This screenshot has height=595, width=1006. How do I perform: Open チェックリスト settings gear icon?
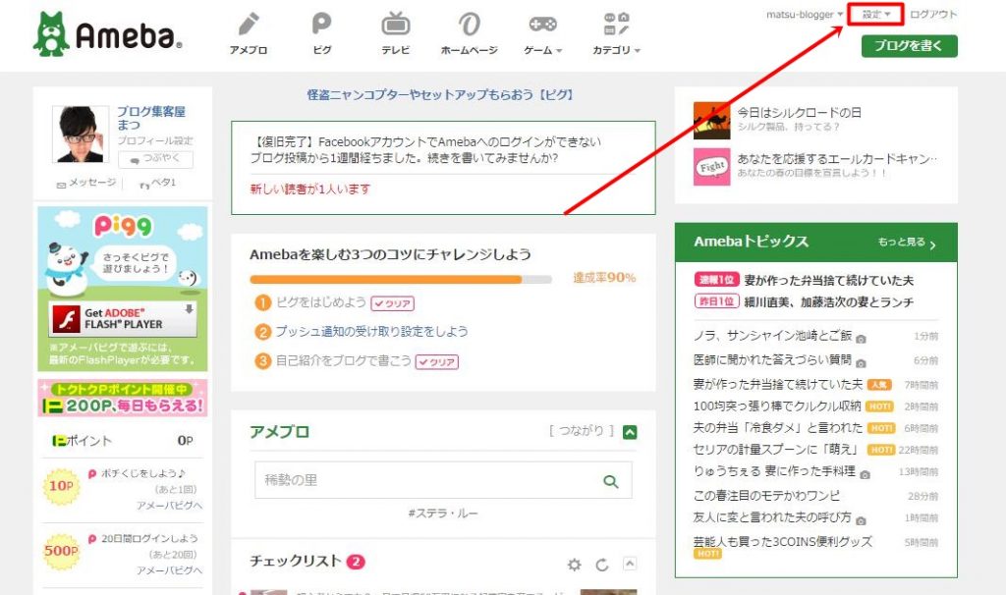(574, 565)
